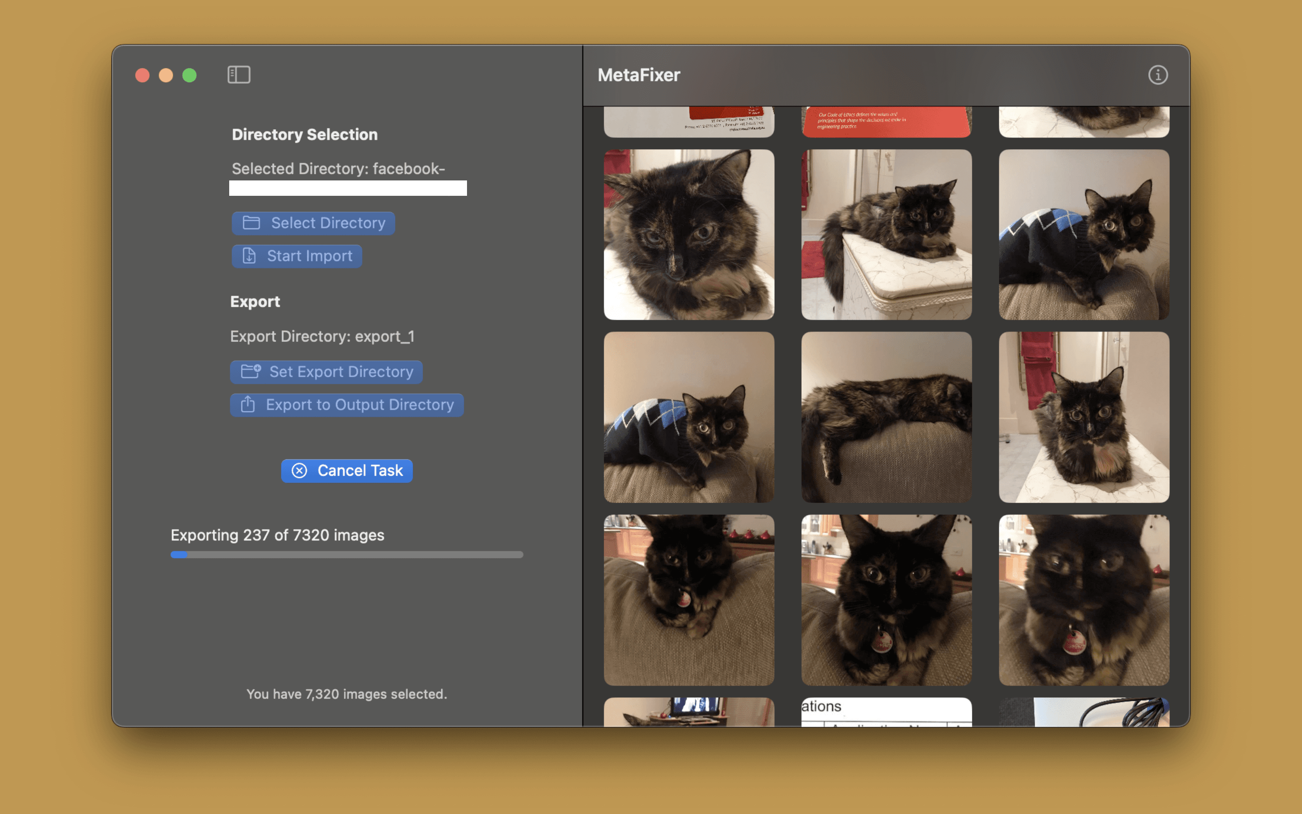
Task: Click the red close button icon
Action: pos(142,74)
